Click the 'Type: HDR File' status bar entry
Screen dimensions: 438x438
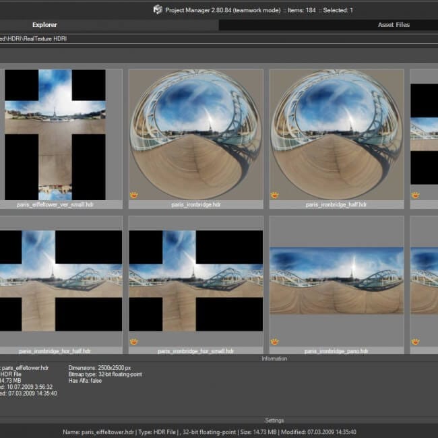(157, 432)
